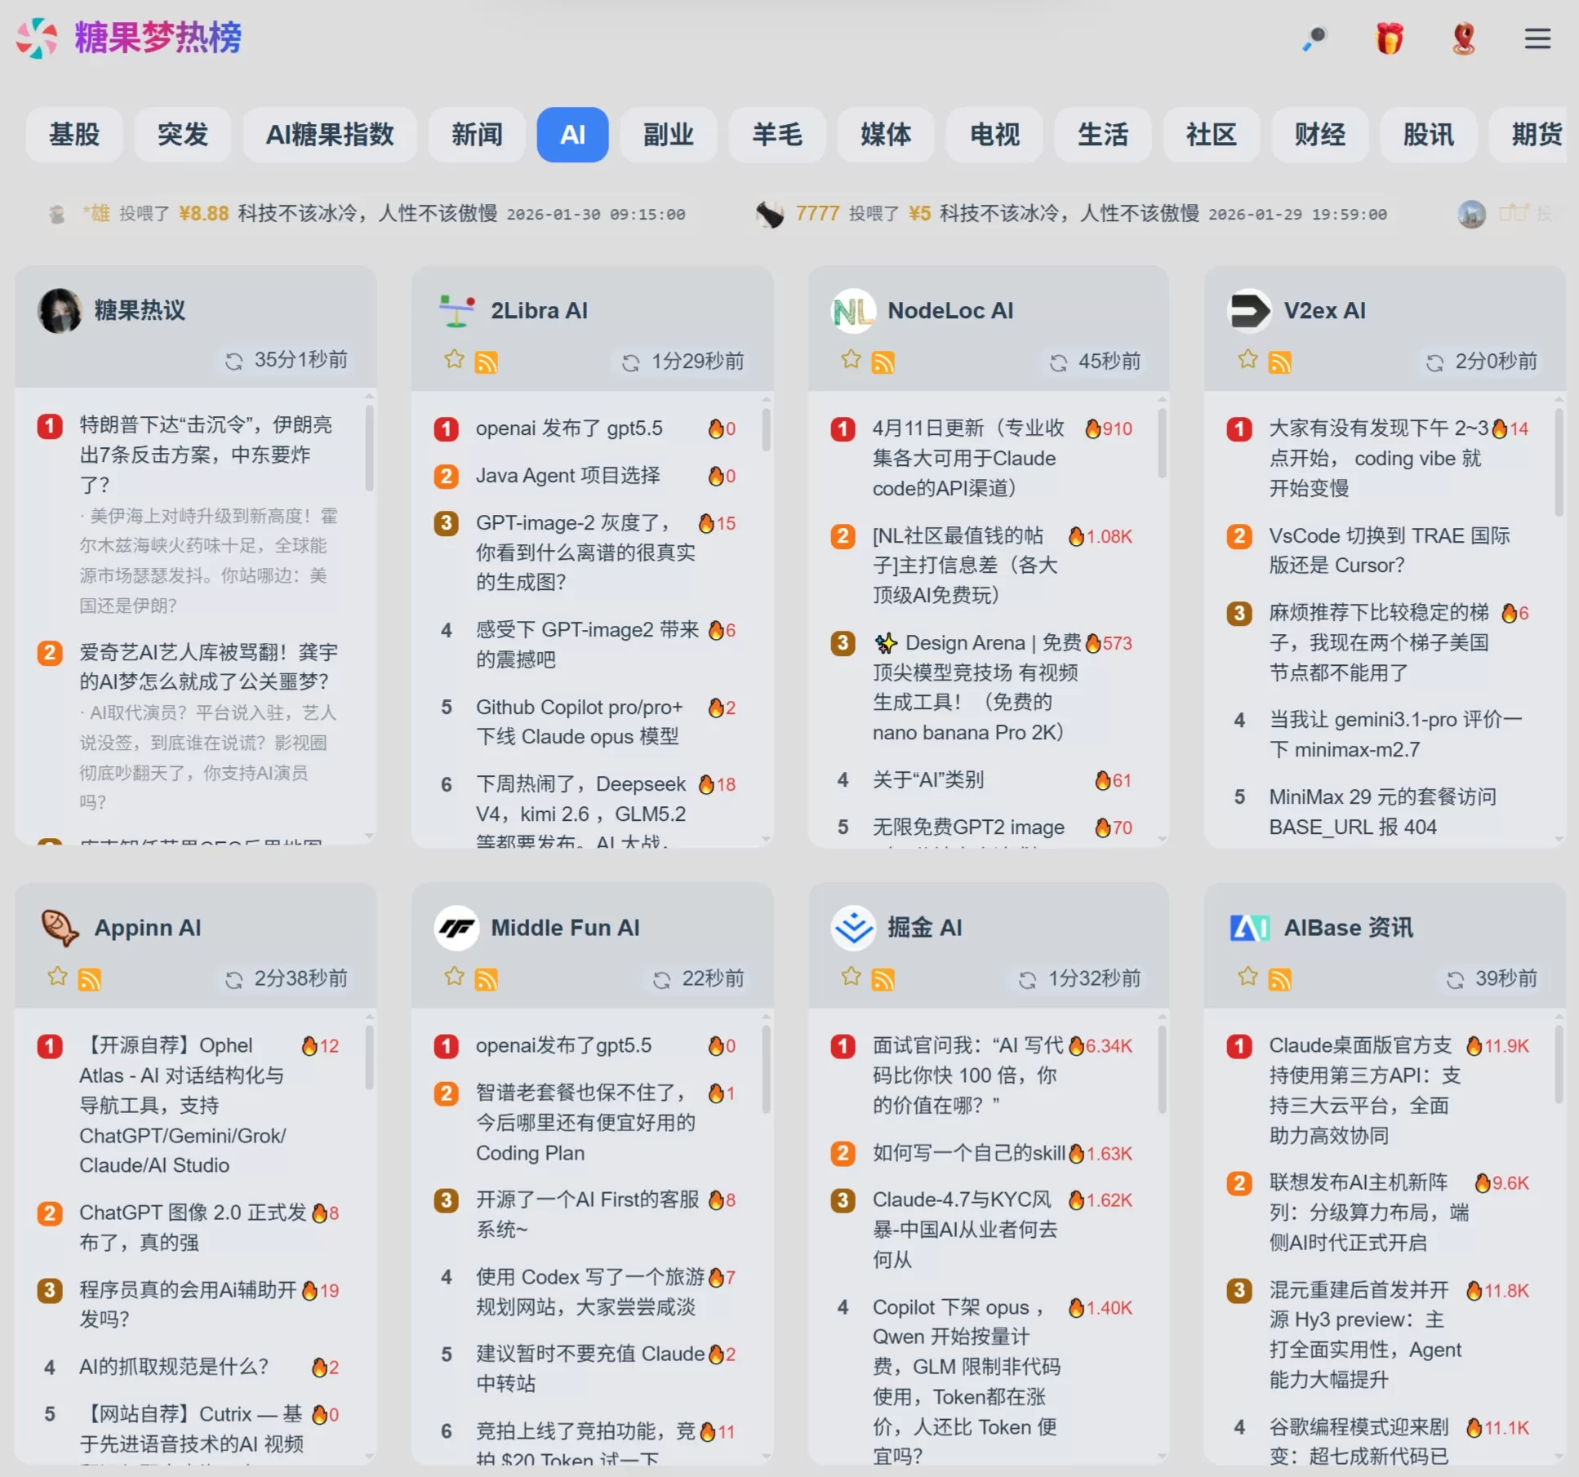Open the search magnifier icon in header

[1315, 38]
